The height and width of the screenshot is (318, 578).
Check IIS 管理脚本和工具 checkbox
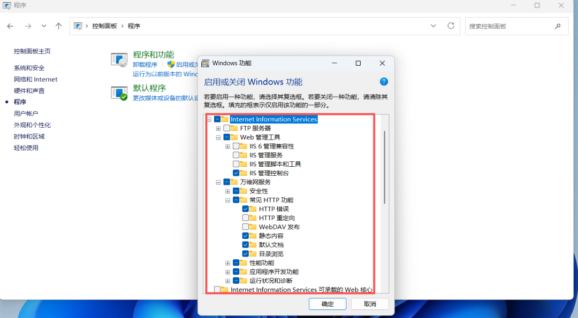point(236,164)
